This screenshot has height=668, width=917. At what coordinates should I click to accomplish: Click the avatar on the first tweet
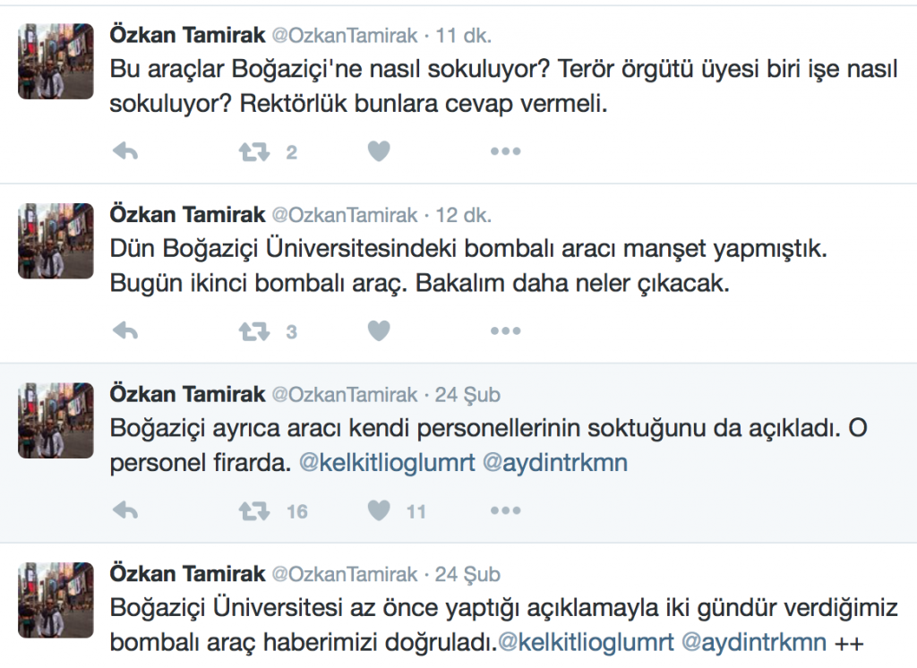56,61
